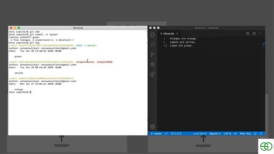
Task: Click Terminal window title bar
Action: (x=78, y=28)
